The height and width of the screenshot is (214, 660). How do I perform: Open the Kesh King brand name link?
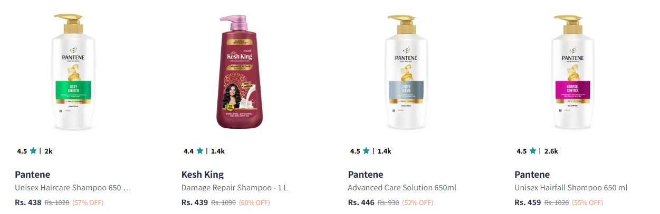click(203, 175)
